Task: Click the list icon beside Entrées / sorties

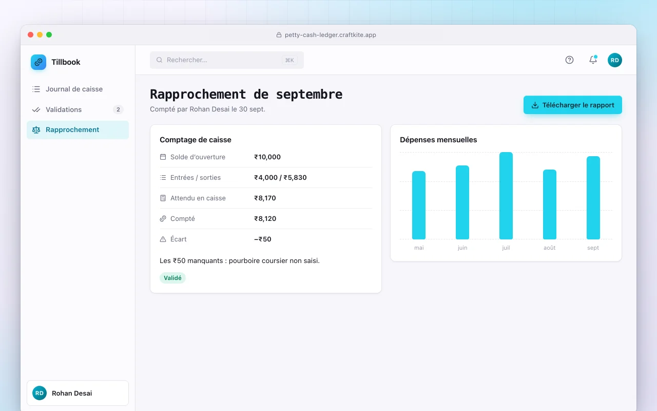Action: point(163,178)
